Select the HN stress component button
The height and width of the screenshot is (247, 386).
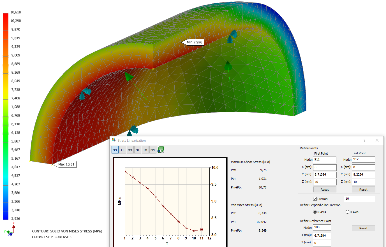tap(153, 150)
